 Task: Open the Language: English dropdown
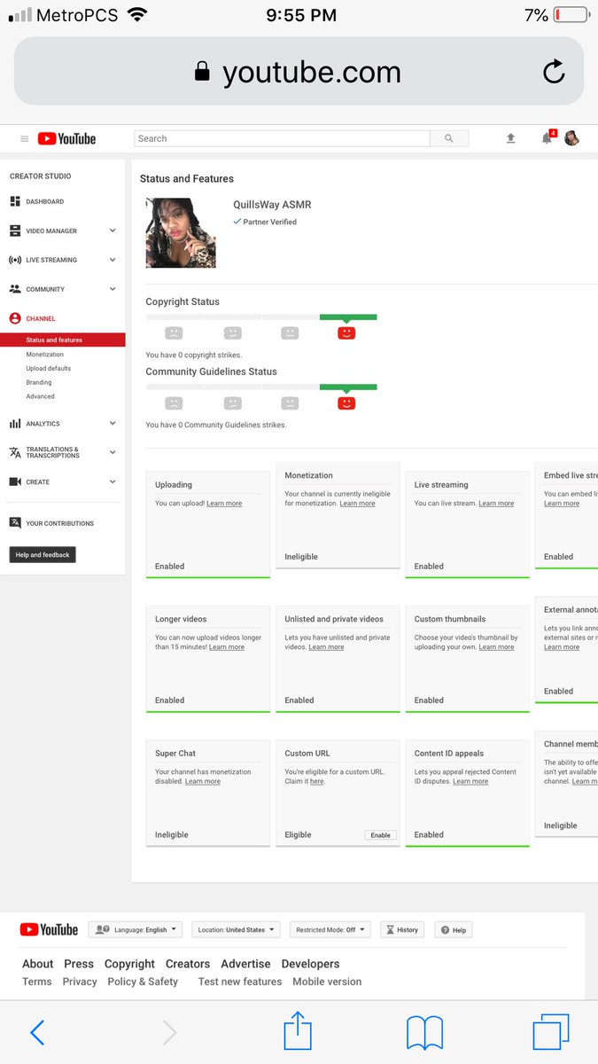(136, 930)
